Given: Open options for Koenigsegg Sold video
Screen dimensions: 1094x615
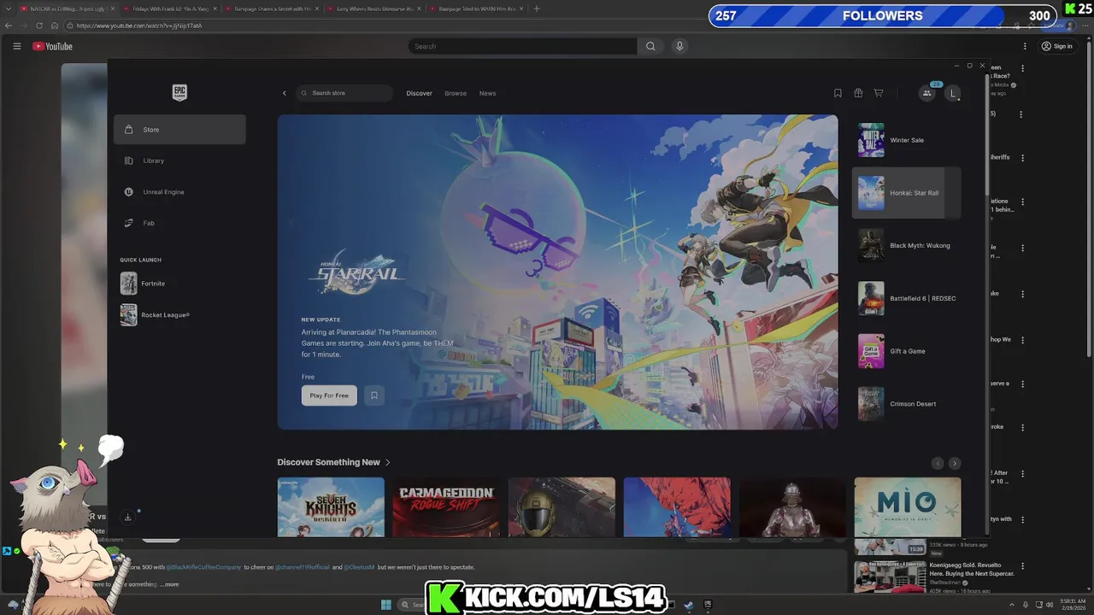Looking at the screenshot, I should click(x=1022, y=565).
